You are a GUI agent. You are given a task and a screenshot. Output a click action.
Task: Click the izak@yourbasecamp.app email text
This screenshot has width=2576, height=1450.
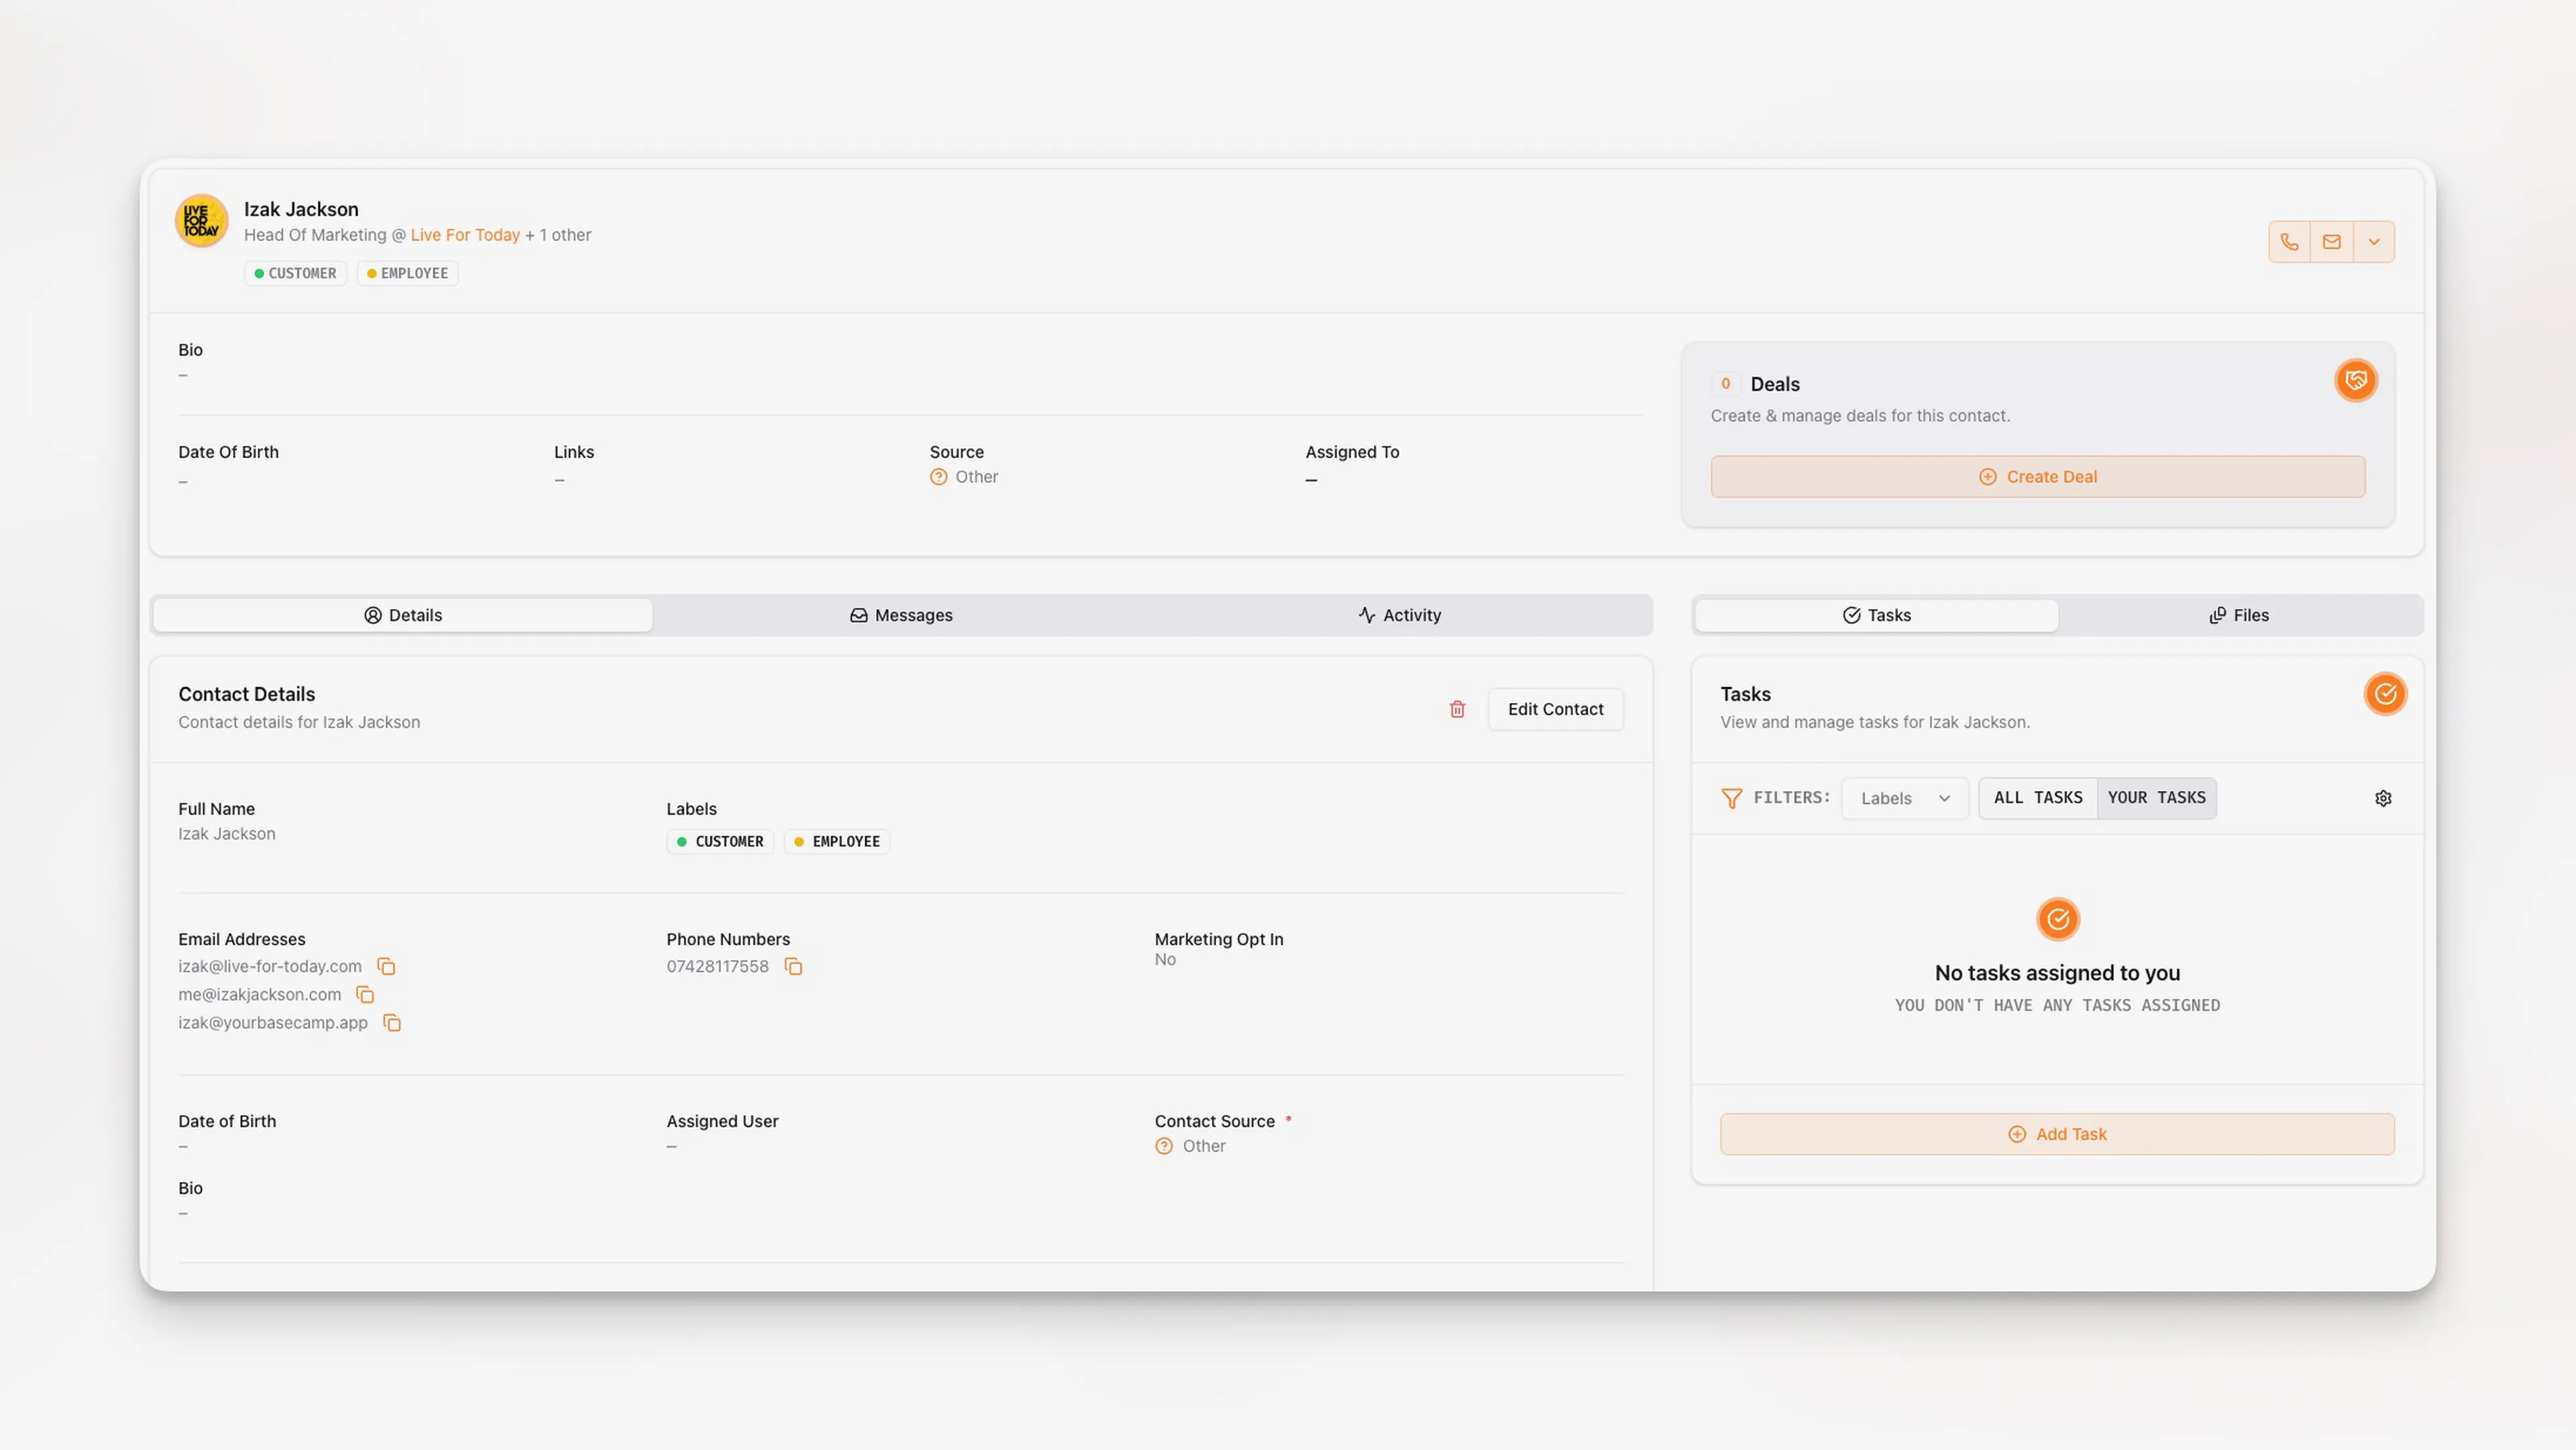[273, 1022]
